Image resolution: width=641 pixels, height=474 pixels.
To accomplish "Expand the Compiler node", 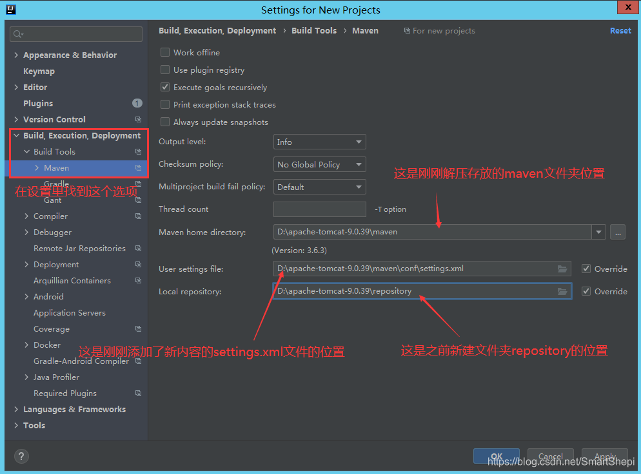I will point(26,216).
